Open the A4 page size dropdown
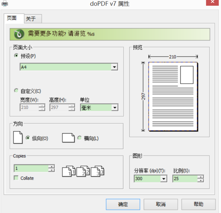The image size is (221, 213). point(115,67)
